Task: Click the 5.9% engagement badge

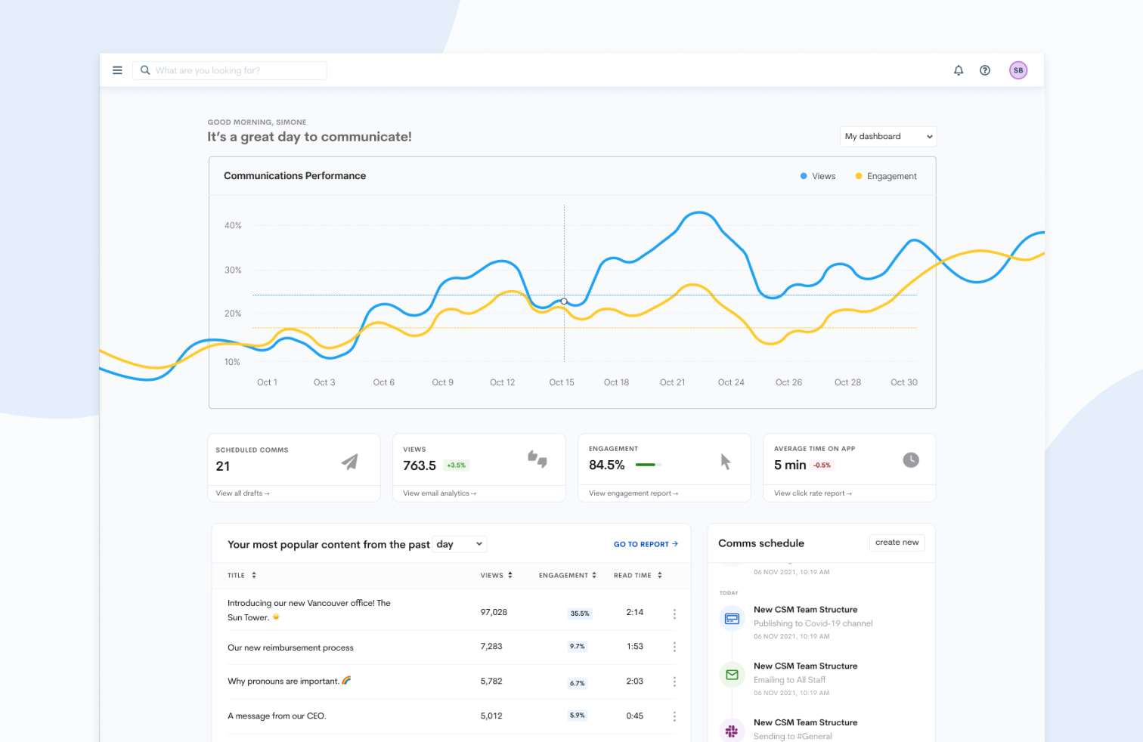Action: 578,715
